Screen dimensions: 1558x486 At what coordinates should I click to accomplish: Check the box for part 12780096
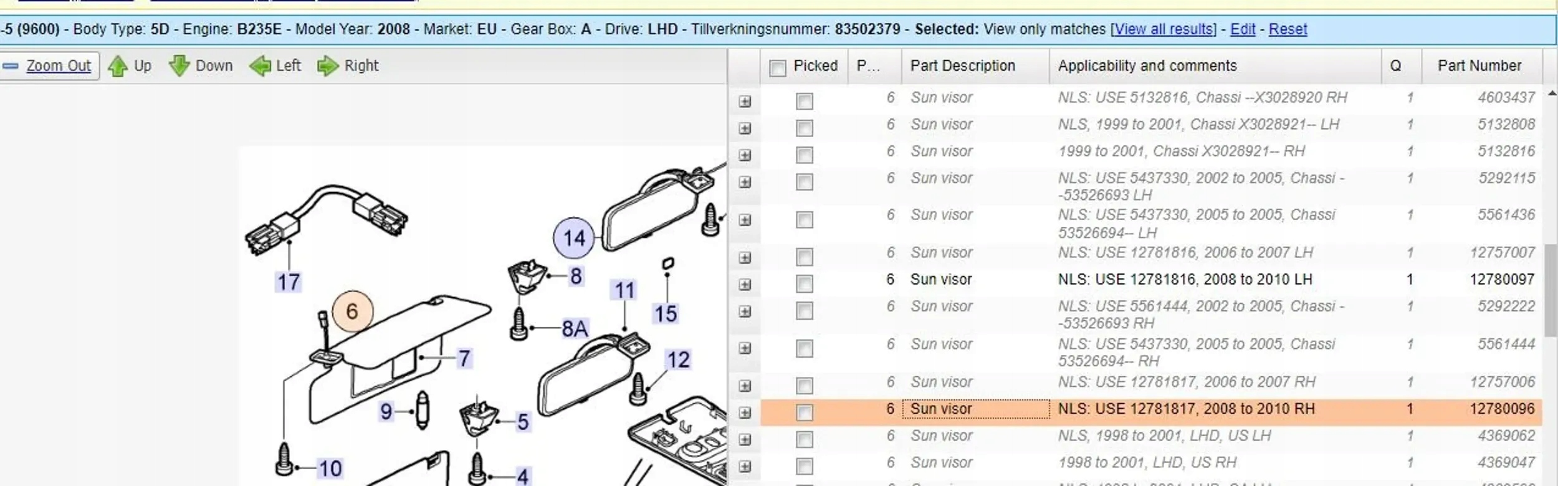coord(805,412)
